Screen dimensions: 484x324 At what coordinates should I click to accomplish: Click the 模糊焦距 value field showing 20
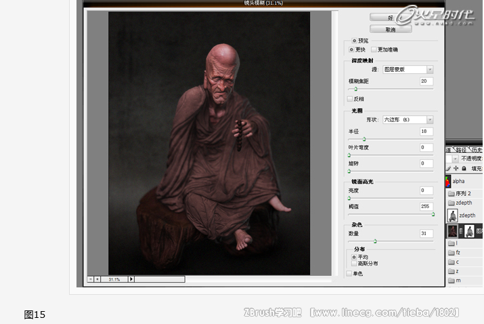[x=426, y=81]
